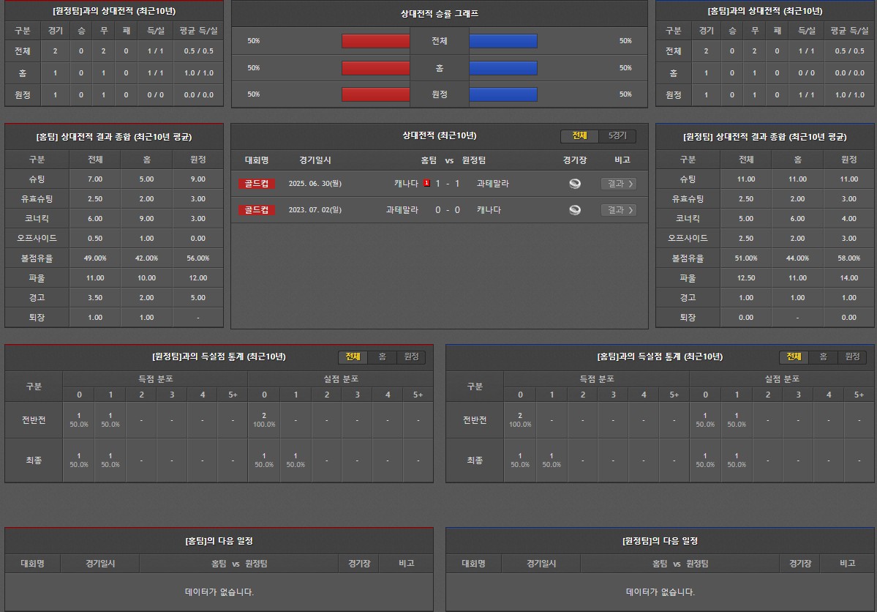Select 전체 tab in 상대전적 (최근10년) panel

click(x=579, y=136)
